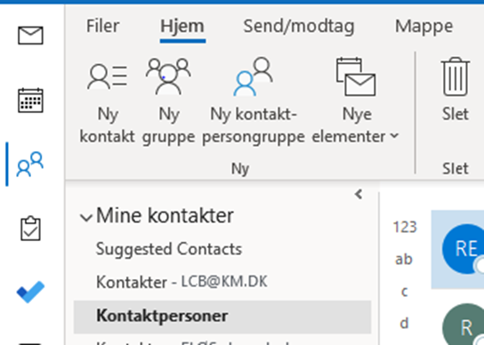Launch the To Do checkmark icon
The height and width of the screenshot is (345, 484).
(x=30, y=292)
